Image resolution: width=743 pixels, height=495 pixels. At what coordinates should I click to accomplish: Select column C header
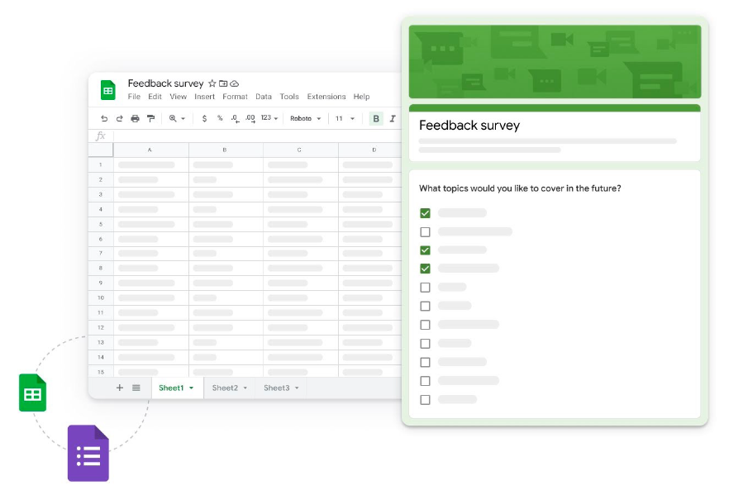click(x=300, y=150)
